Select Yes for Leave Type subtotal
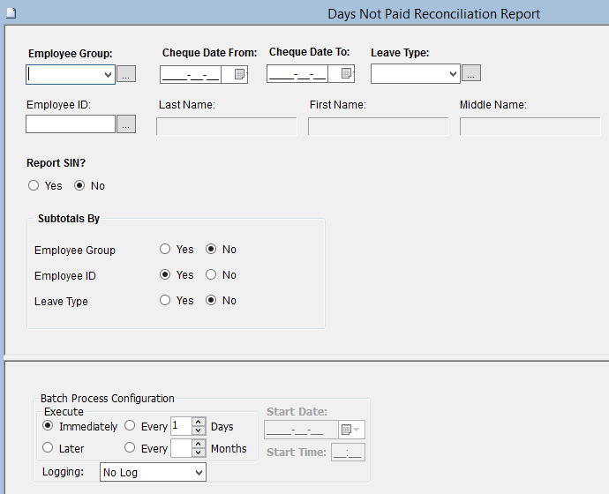 [x=165, y=301]
